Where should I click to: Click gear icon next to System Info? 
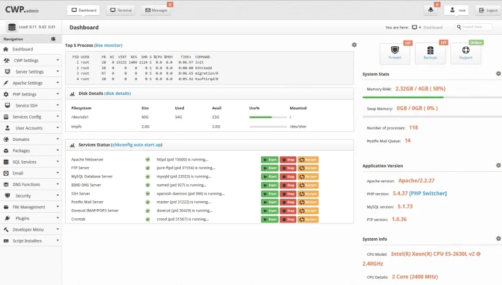click(498, 239)
